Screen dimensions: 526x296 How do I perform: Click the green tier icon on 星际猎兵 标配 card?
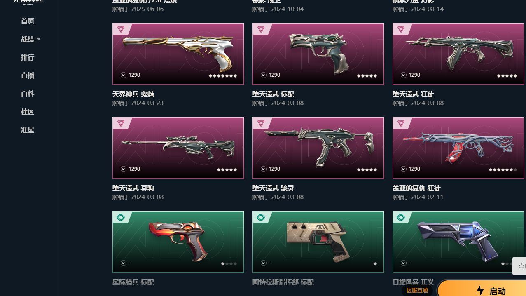[121, 217]
